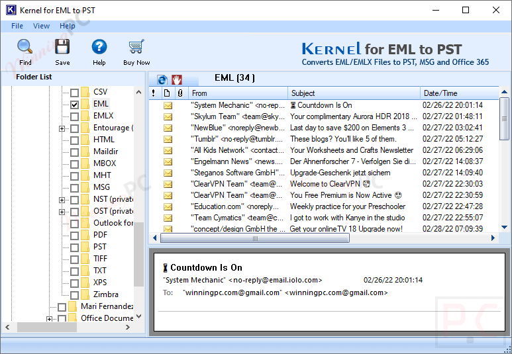Check the MHT folder checkbox
Screen dimensions: 512x354
[x=74, y=176]
